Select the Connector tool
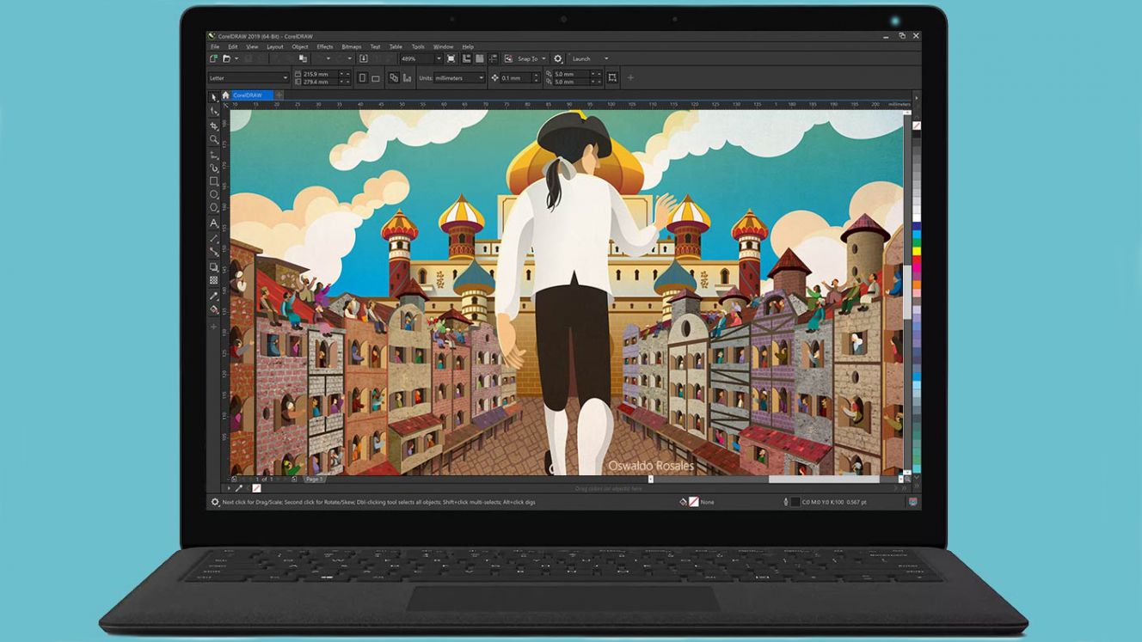The image size is (1142, 642). tap(214, 251)
